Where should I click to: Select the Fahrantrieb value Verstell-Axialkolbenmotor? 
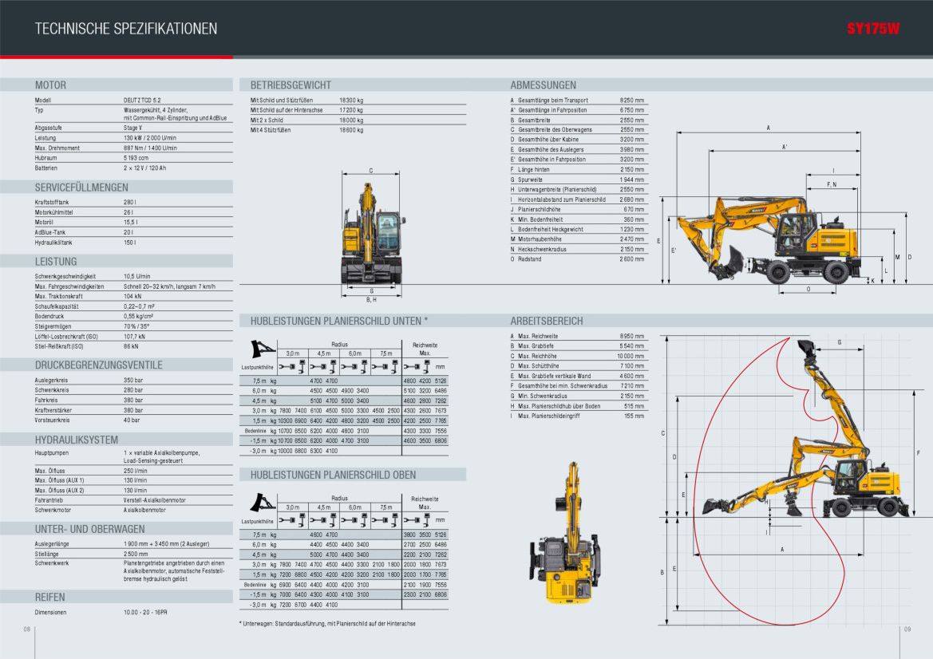(155, 501)
